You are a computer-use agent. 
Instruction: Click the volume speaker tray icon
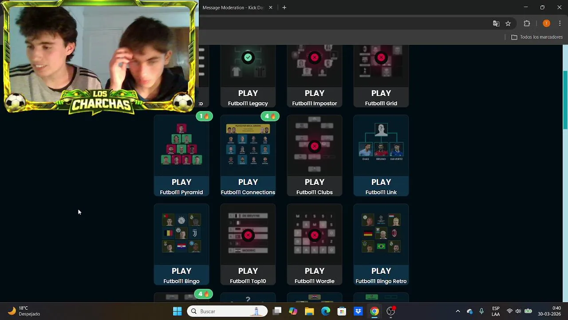click(x=518, y=311)
